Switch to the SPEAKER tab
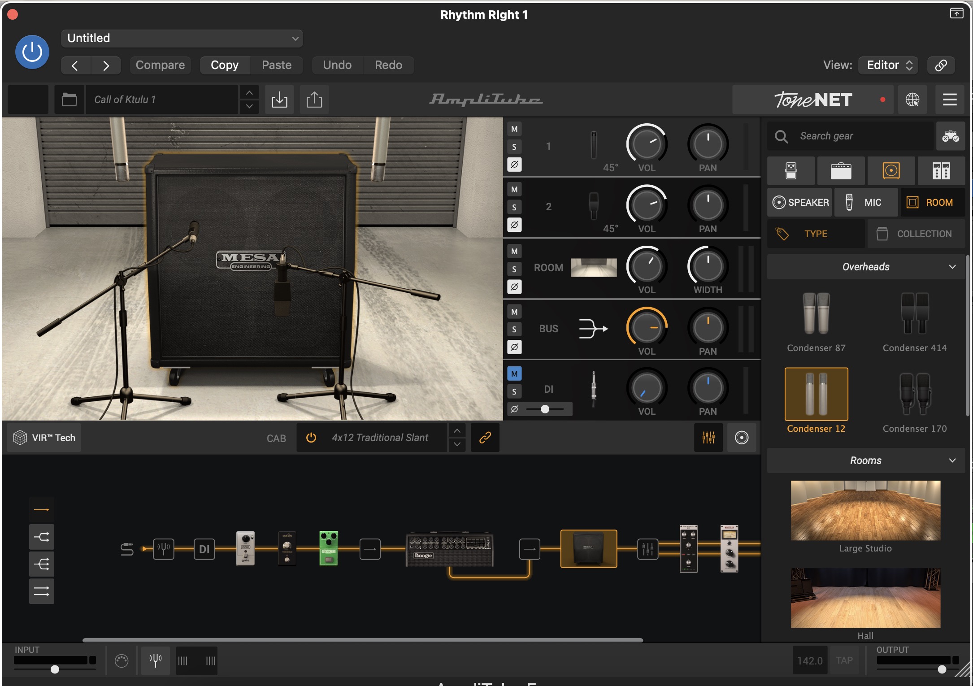 [x=800, y=203]
